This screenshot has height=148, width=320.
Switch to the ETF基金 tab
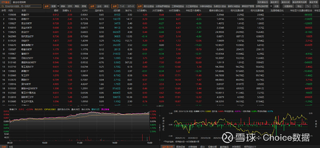[6, 2]
